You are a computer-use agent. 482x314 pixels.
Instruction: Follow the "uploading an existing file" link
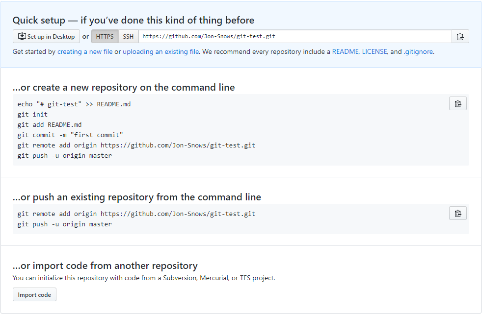[x=161, y=51]
